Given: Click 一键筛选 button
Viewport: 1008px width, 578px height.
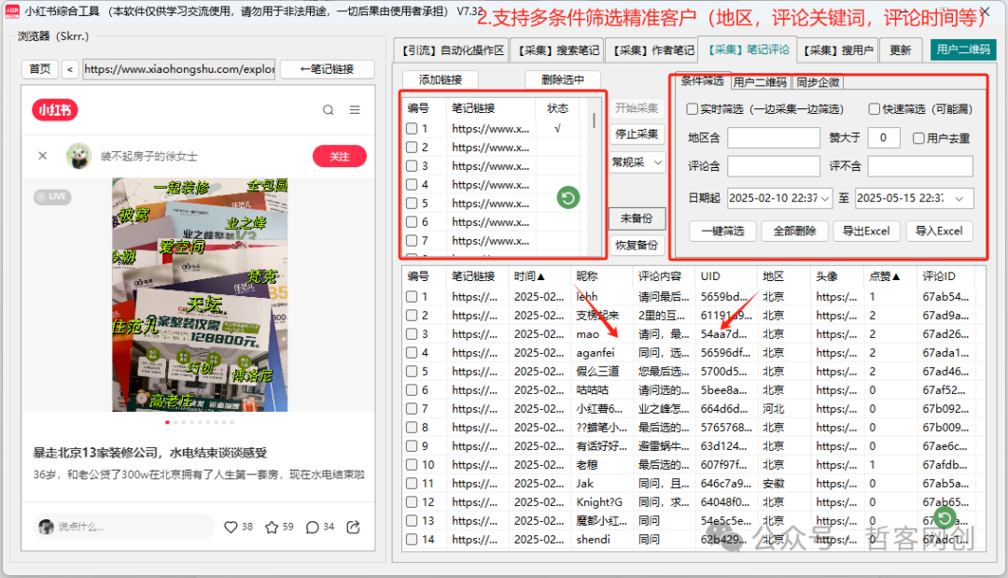Looking at the screenshot, I should click(x=723, y=232).
